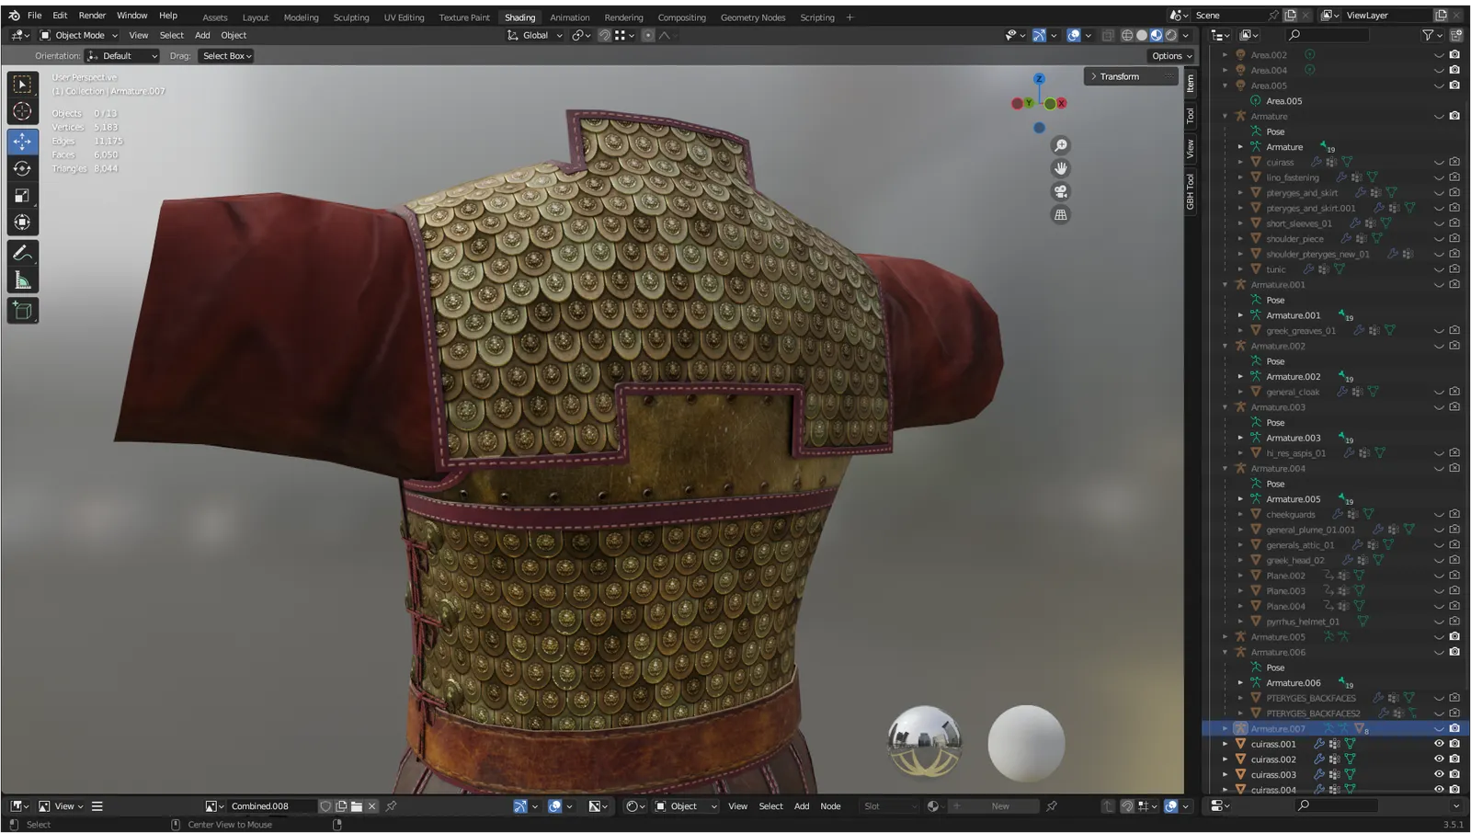Image resolution: width=1471 pixels, height=833 pixels.
Task: Open the Window menu
Action: click(x=131, y=16)
